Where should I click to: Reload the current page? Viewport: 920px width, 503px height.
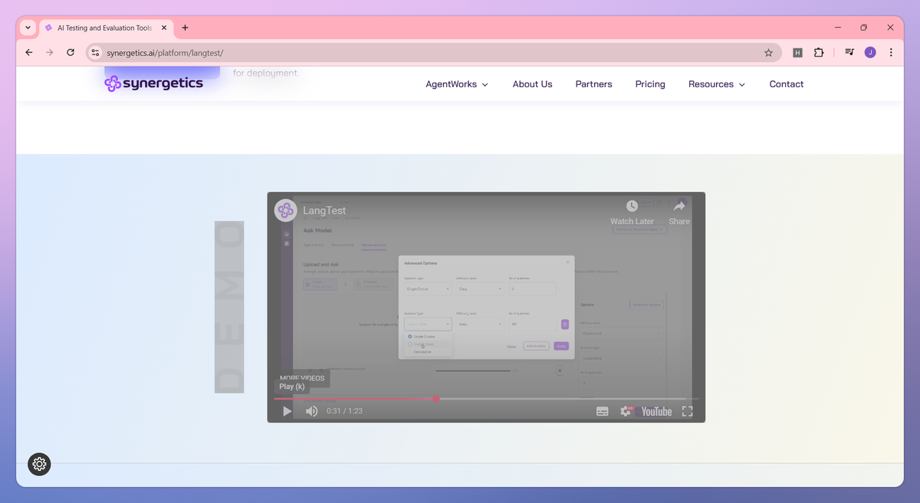coord(71,53)
